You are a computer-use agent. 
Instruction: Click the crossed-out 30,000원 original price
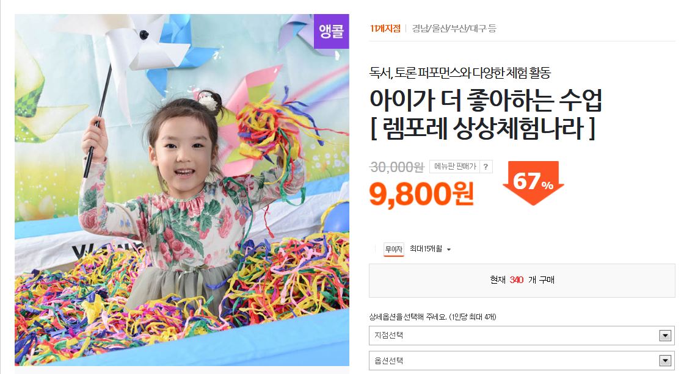[x=397, y=167]
